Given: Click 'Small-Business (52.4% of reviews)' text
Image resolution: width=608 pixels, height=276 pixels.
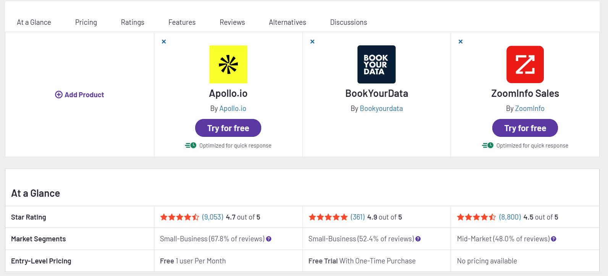Looking at the screenshot, I should 361,239.
